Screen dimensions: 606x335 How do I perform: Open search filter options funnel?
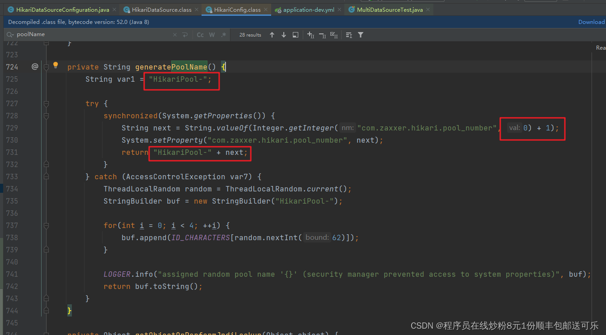(361, 35)
